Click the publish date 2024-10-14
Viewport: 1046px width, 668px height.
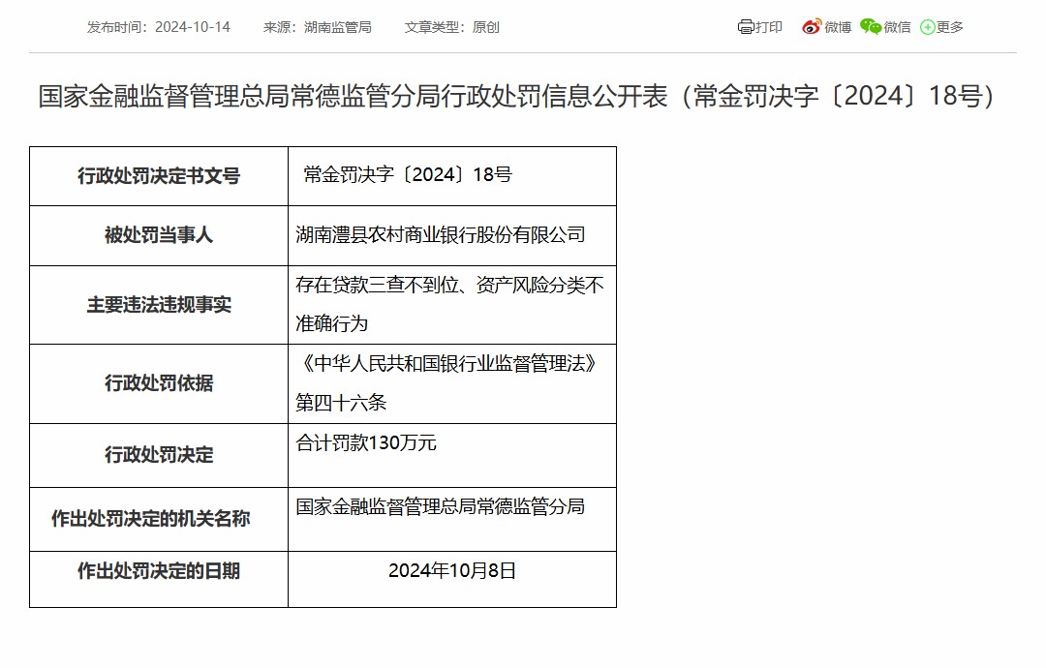pyautogui.click(x=192, y=27)
